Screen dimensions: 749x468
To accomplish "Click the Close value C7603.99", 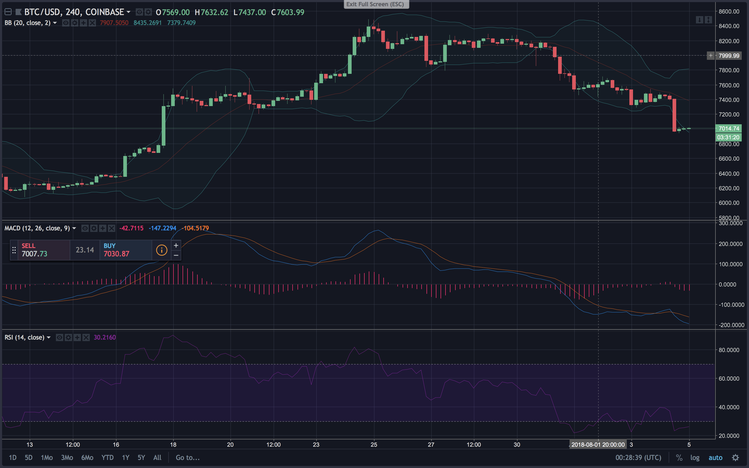I will pyautogui.click(x=288, y=12).
